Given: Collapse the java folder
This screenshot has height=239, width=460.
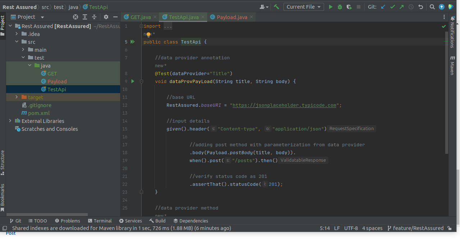Looking at the screenshot, I should point(29,65).
